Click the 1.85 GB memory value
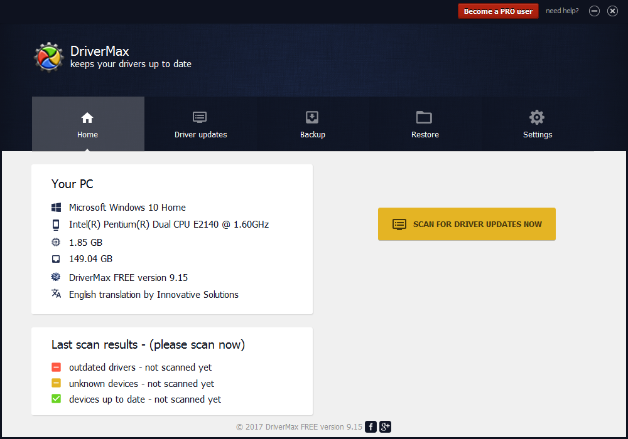The height and width of the screenshot is (439, 628). coord(85,243)
